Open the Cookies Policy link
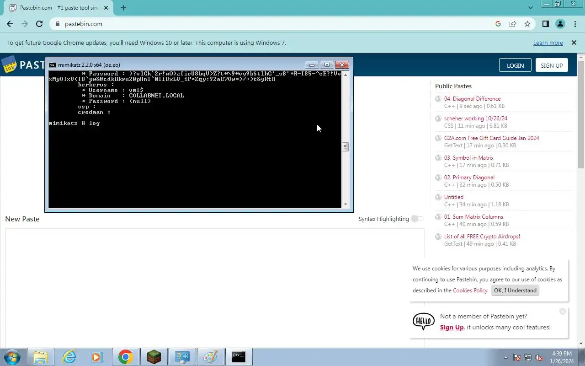 click(x=470, y=291)
